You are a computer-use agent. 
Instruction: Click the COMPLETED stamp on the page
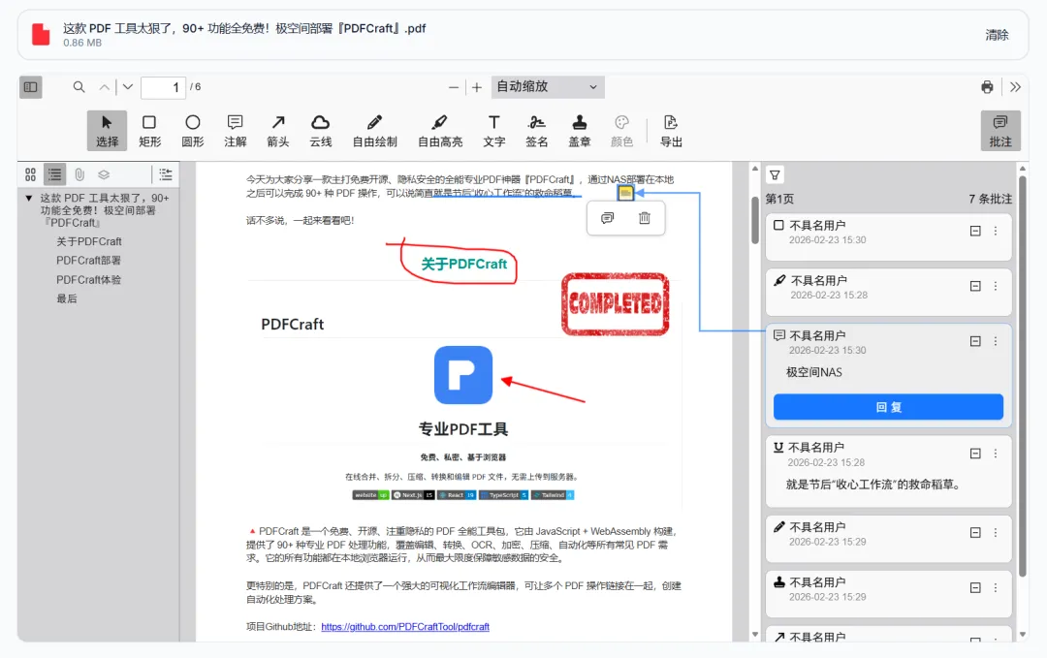(x=615, y=303)
